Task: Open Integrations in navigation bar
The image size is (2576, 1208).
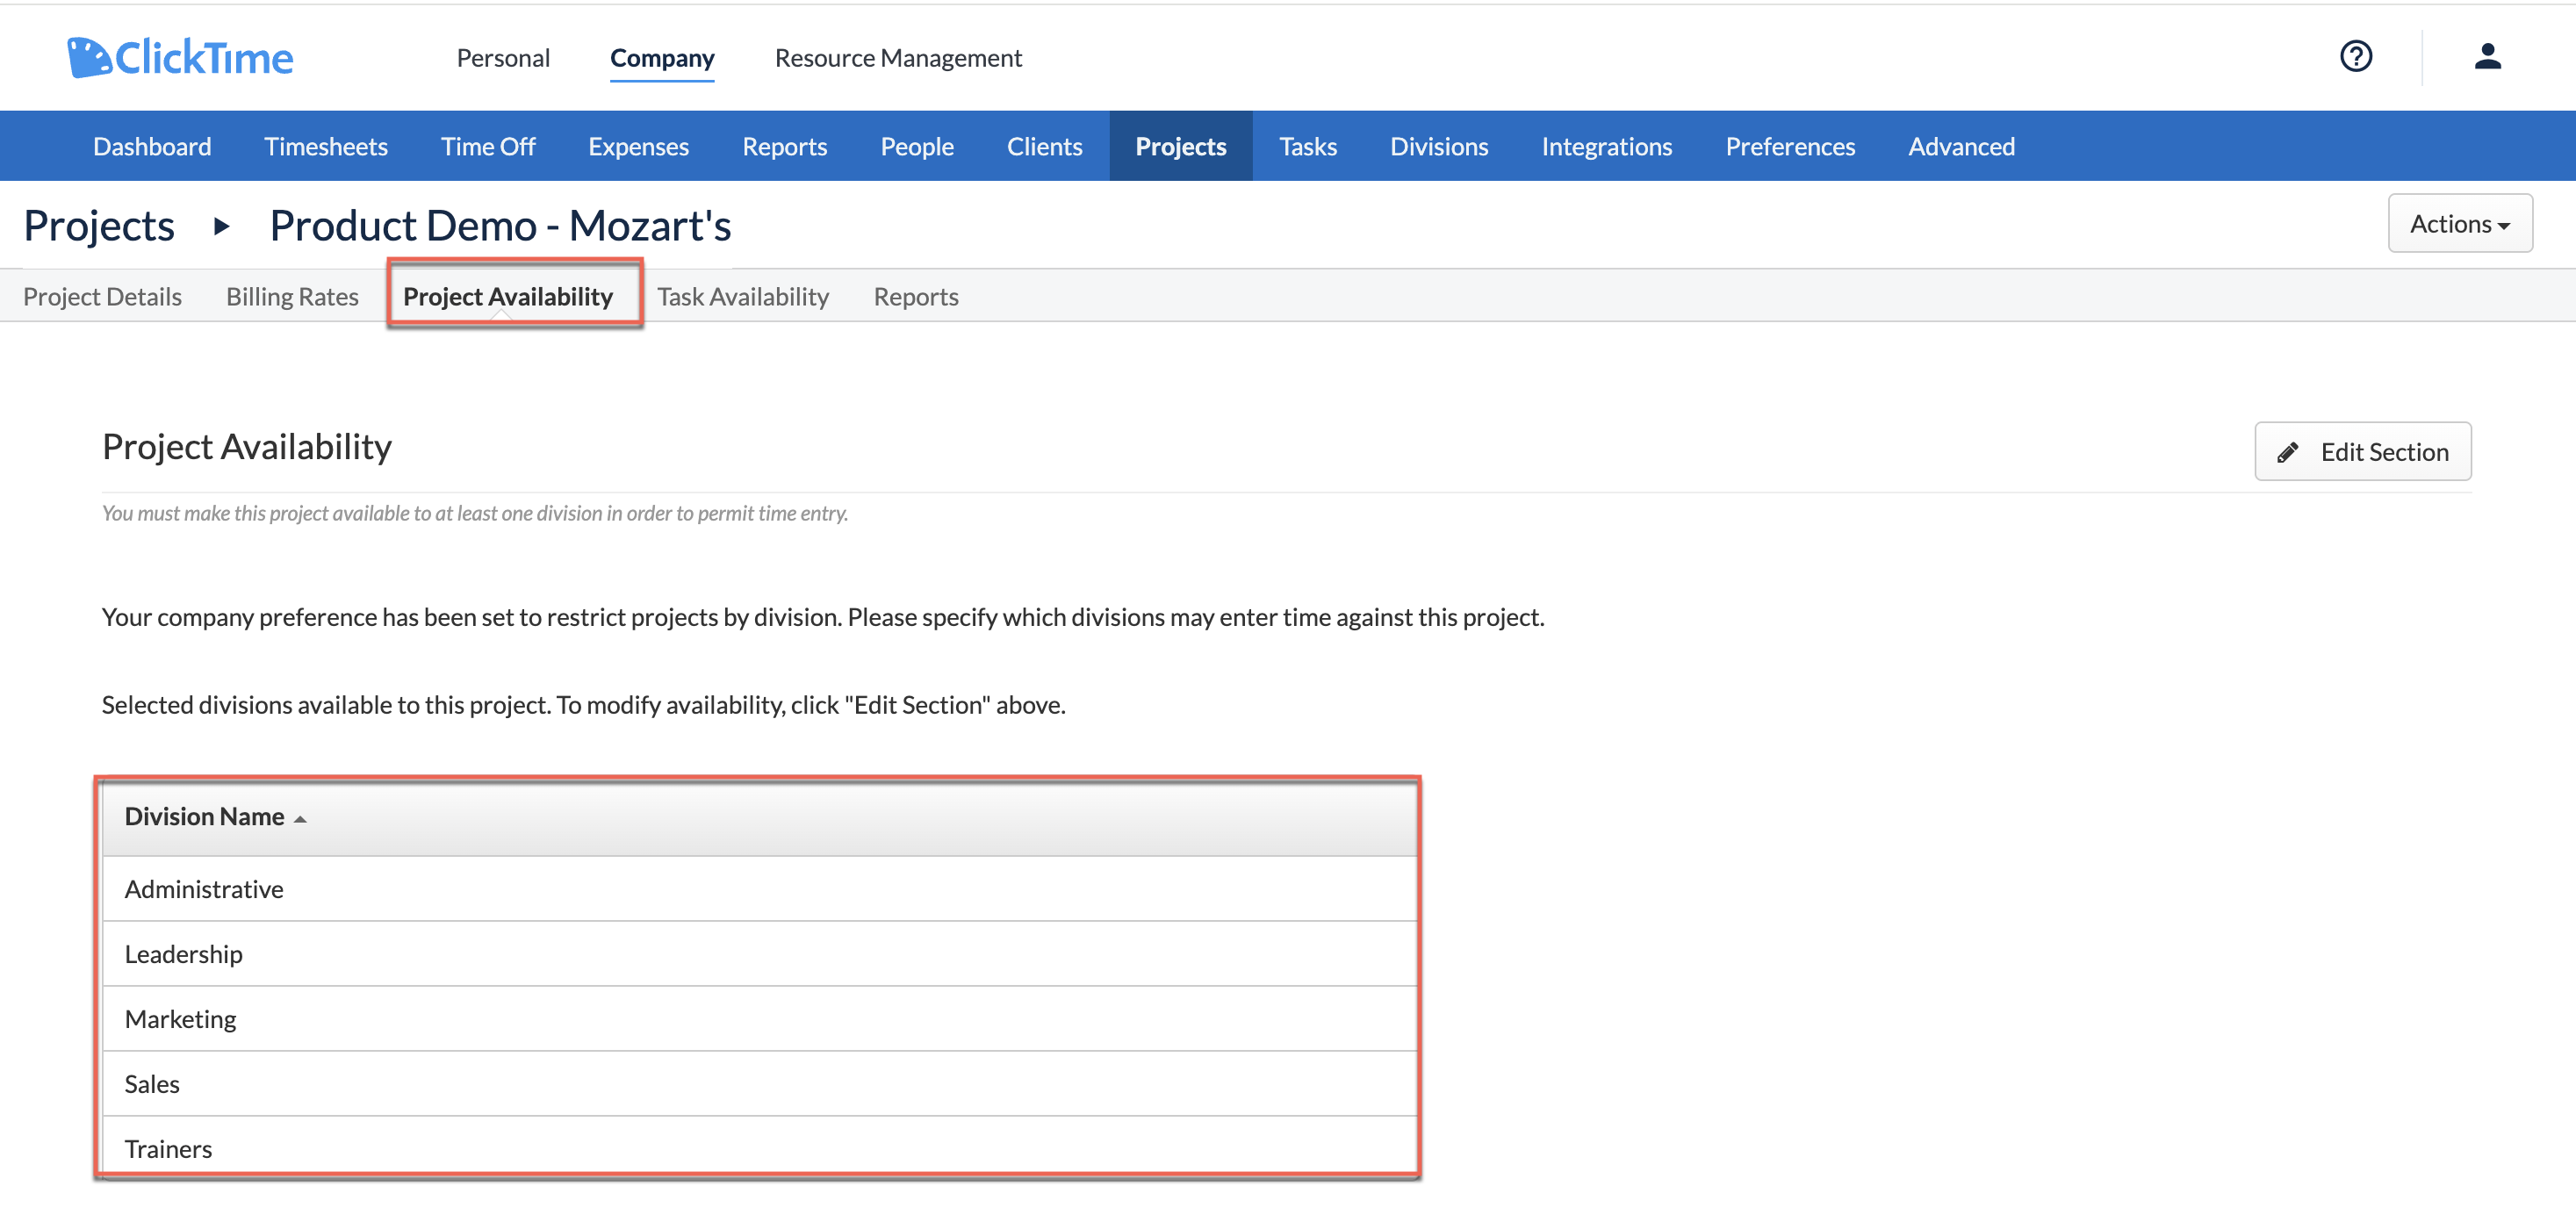Action: [1607, 146]
